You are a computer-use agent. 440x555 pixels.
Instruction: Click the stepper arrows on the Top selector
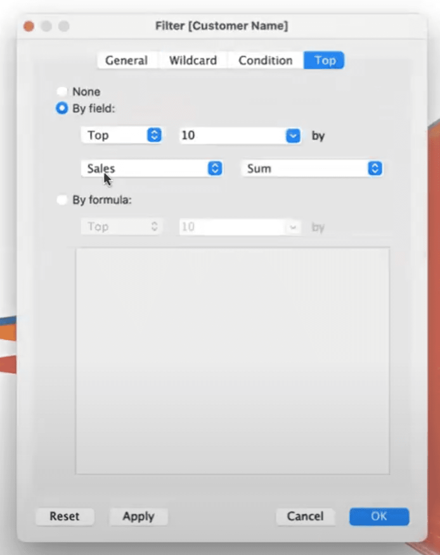(154, 135)
